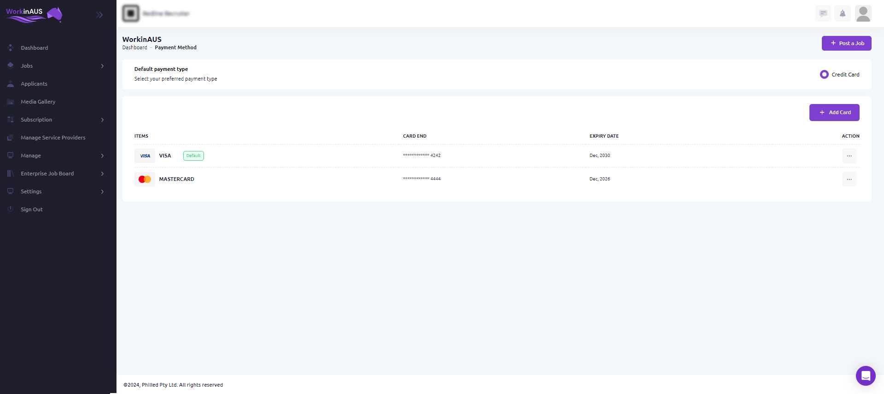The height and width of the screenshot is (394, 884).
Task: Open Media Gallery from the sidebar
Action: pyautogui.click(x=38, y=102)
